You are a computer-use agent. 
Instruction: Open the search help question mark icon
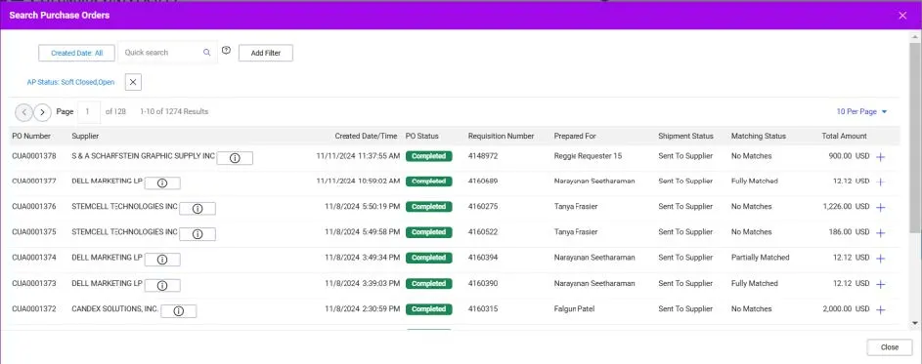tap(227, 51)
